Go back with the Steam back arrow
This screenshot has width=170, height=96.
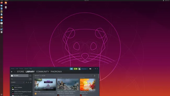(12, 72)
